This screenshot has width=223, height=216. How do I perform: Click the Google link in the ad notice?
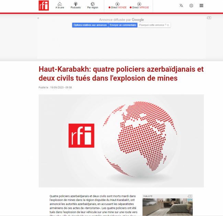pos(138,20)
